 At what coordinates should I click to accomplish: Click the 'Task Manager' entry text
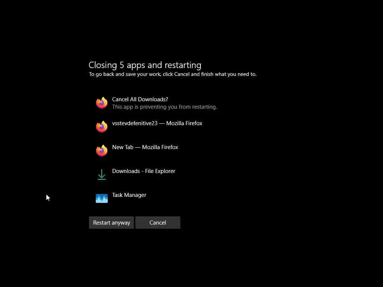coord(129,195)
